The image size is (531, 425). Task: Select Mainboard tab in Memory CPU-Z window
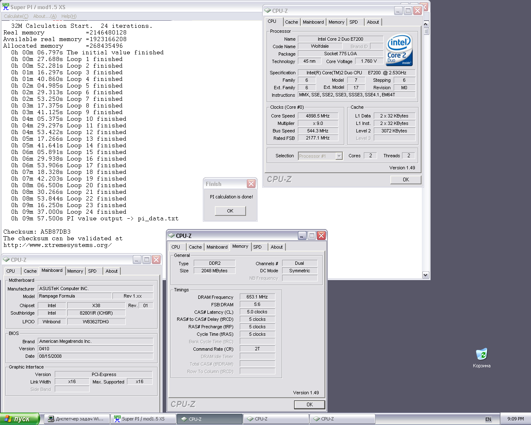click(217, 247)
